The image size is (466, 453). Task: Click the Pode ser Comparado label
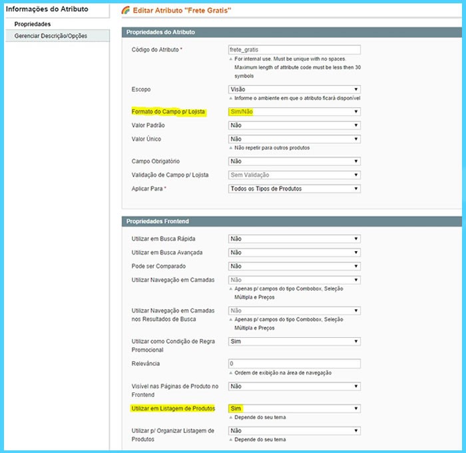(158, 266)
